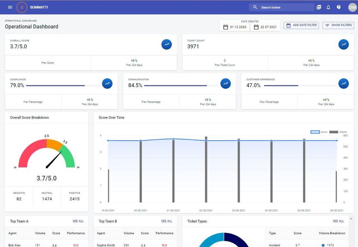
Task: Open the DM user avatar menu
Action: (x=352, y=7)
